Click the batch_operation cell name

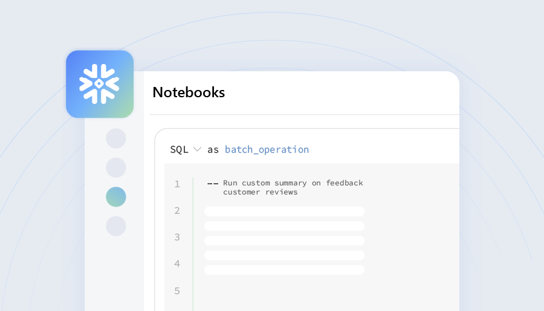[267, 149]
